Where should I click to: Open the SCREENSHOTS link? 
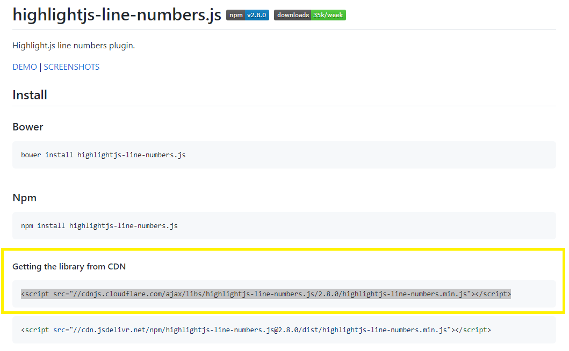71,67
